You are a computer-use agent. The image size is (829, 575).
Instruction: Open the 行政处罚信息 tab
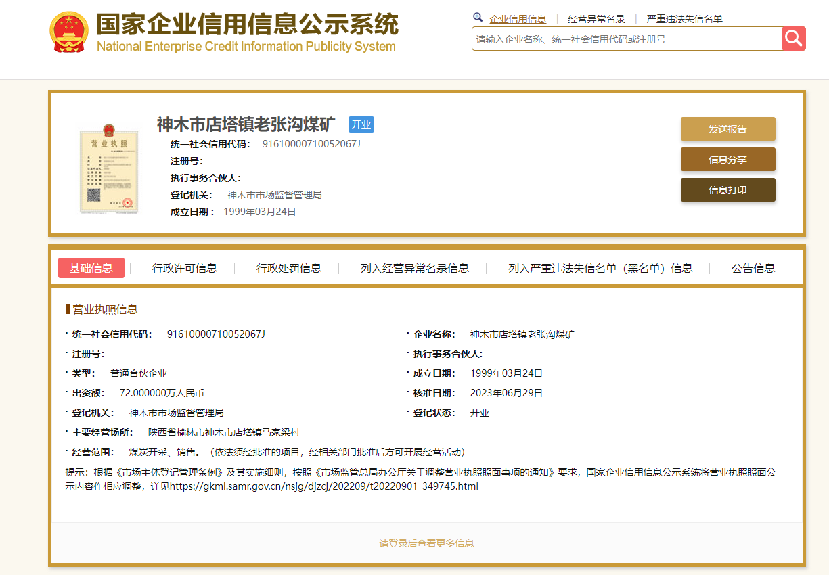pos(289,268)
